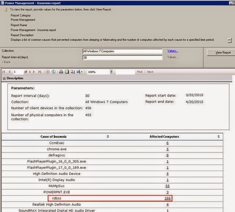The image size is (235, 212).
Task: Click the Stop rendering icon
Action: tap(48, 72)
